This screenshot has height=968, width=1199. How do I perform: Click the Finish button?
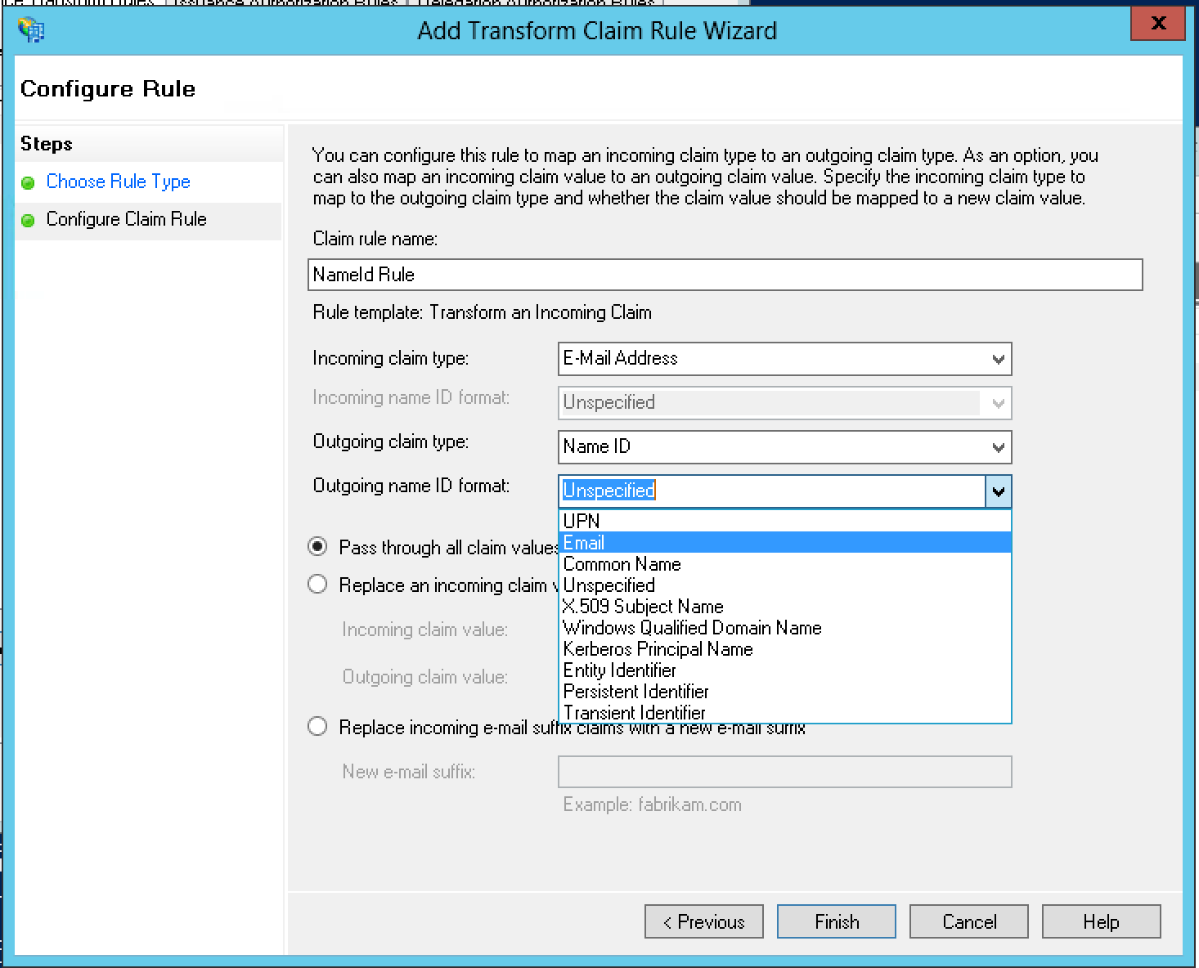click(836, 921)
